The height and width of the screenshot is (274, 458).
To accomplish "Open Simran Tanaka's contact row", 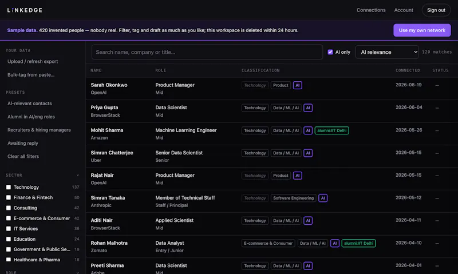I will point(271,201).
